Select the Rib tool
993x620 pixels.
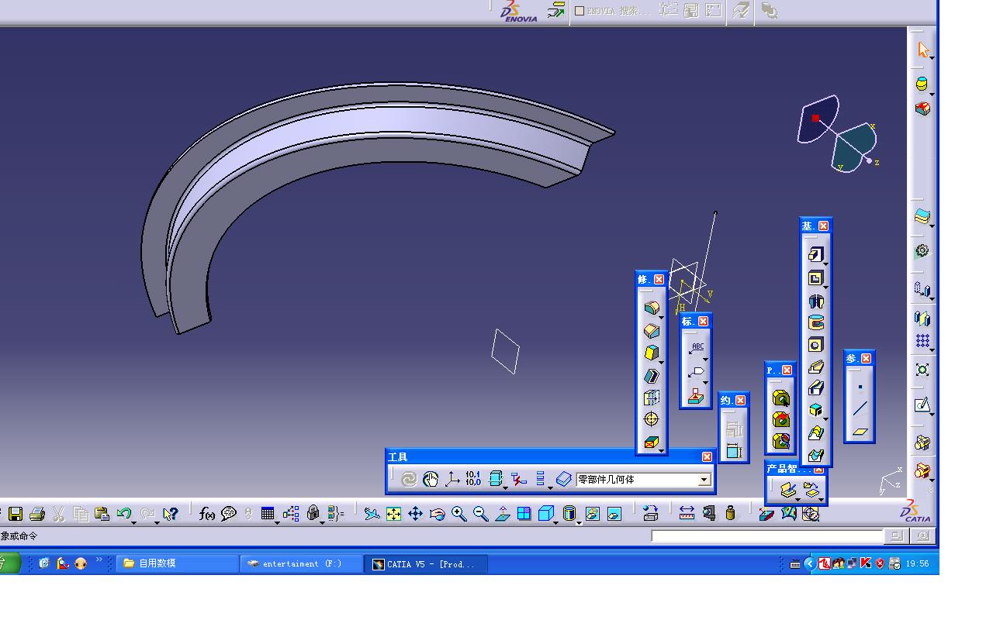tap(815, 367)
